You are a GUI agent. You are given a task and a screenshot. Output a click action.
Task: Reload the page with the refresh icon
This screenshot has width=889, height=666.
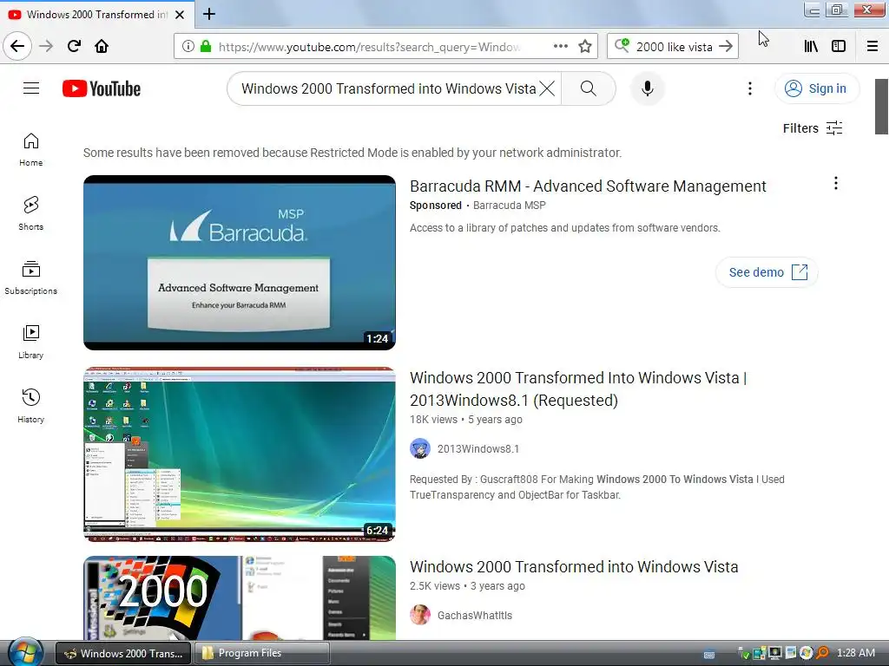[x=74, y=46]
